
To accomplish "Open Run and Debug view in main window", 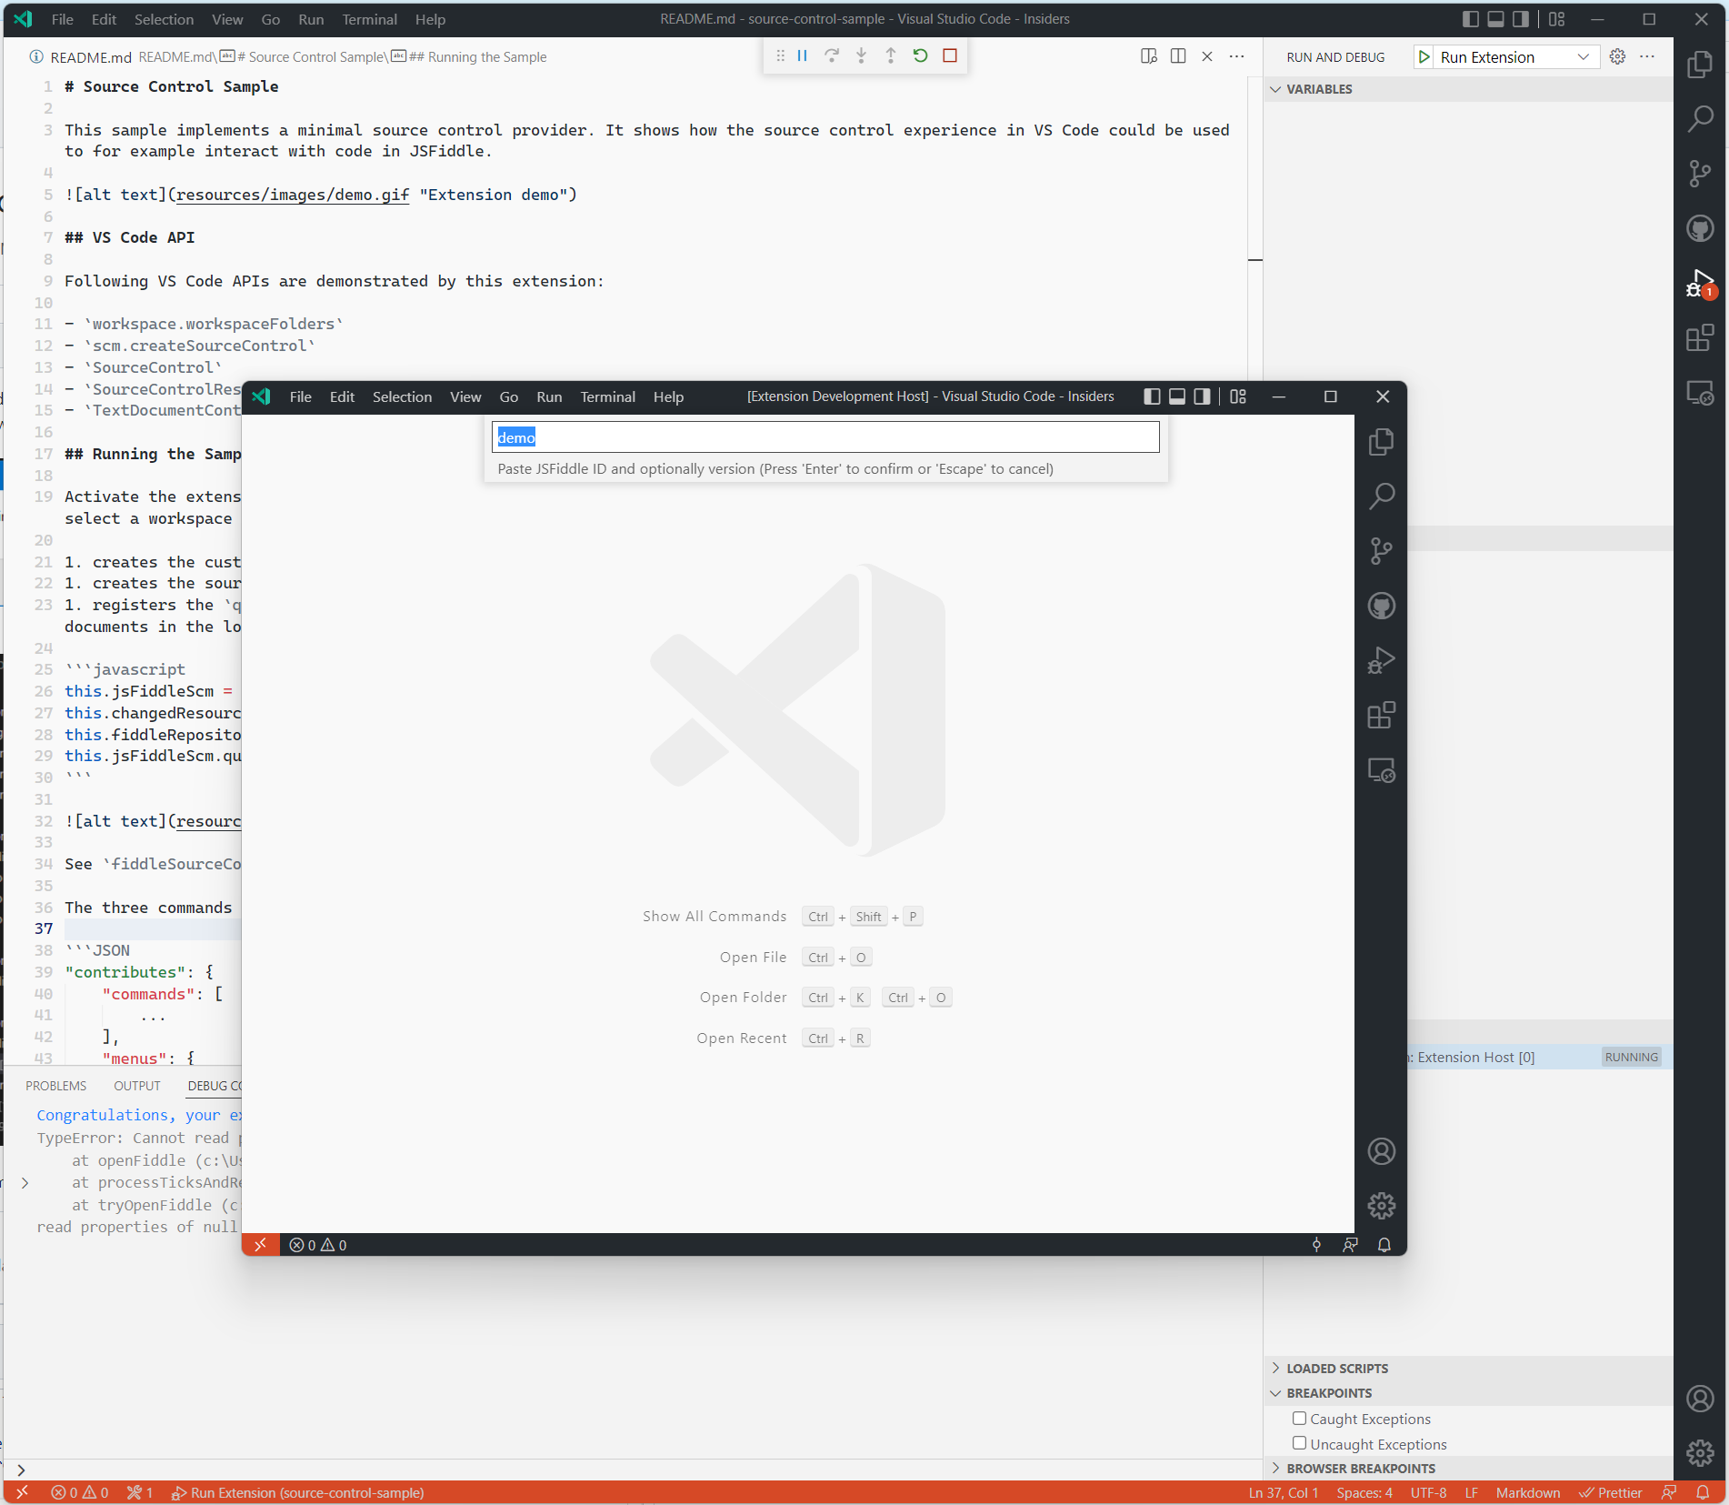I will (x=1700, y=284).
